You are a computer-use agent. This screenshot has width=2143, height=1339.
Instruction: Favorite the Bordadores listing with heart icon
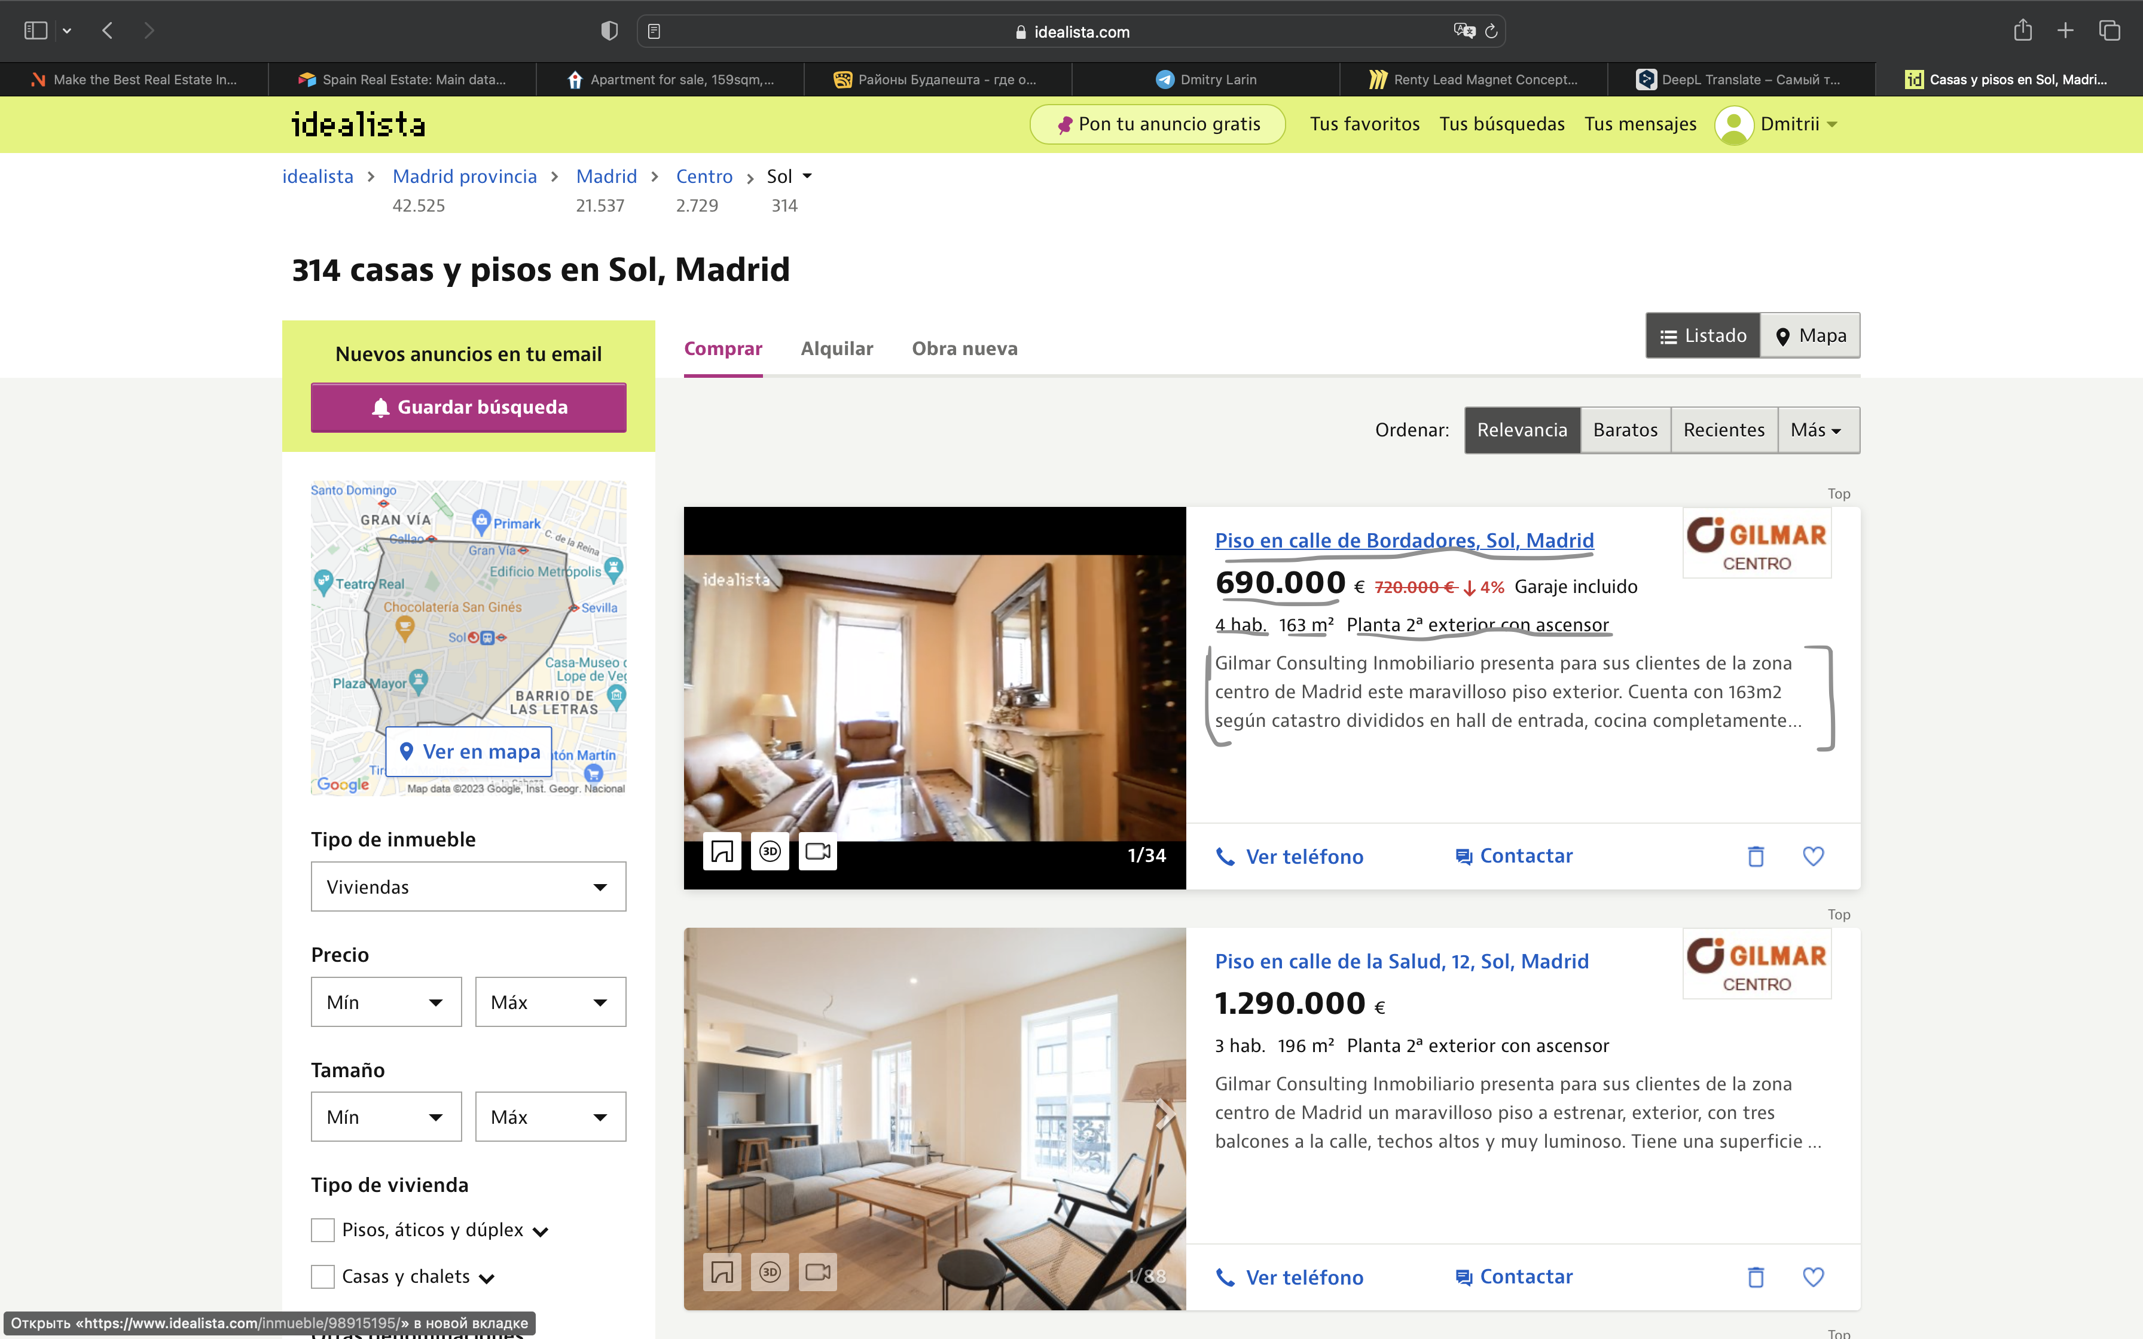point(1813,857)
